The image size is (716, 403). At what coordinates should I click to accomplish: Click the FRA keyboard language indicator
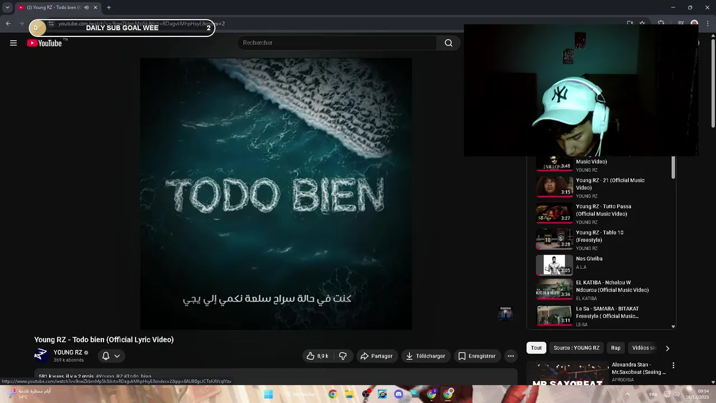(x=653, y=394)
